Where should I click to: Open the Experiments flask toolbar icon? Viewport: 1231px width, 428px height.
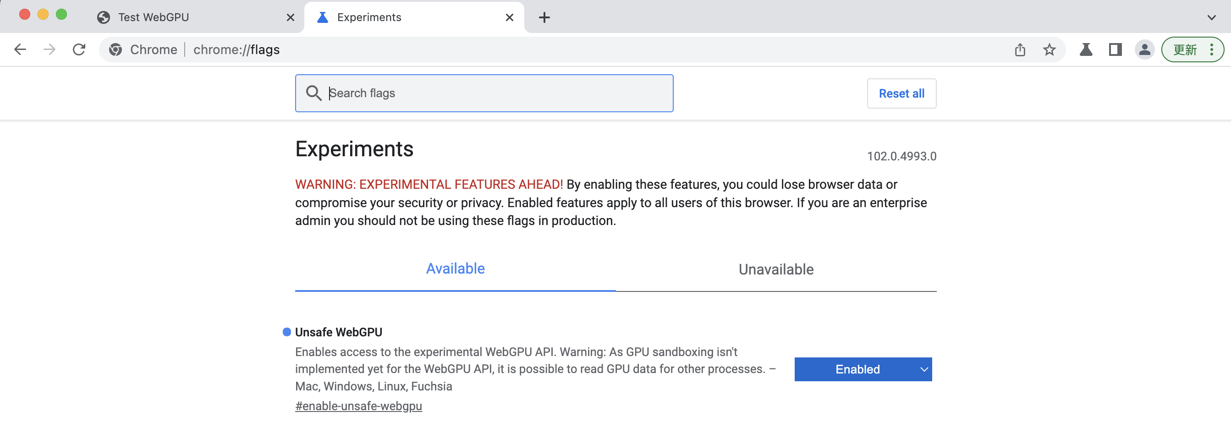(1086, 49)
